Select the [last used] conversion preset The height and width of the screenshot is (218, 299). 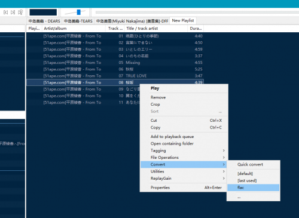point(254,180)
